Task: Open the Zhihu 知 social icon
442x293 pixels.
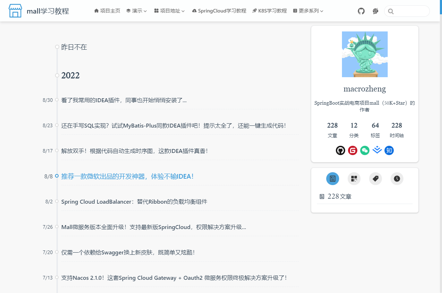Action: (389, 150)
